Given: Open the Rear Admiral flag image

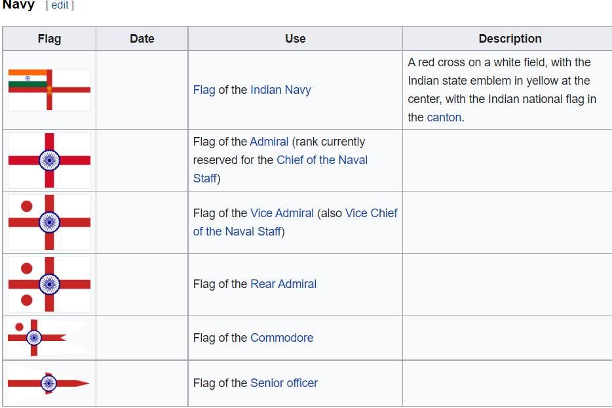Looking at the screenshot, I should 49,284.
